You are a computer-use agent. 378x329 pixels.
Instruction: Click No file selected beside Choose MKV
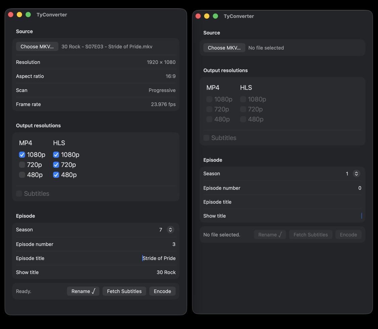[x=266, y=48]
